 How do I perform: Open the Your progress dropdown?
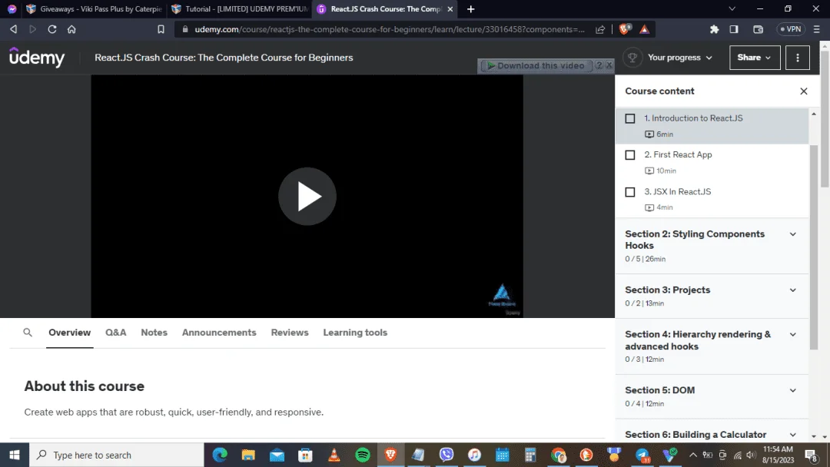tap(679, 58)
